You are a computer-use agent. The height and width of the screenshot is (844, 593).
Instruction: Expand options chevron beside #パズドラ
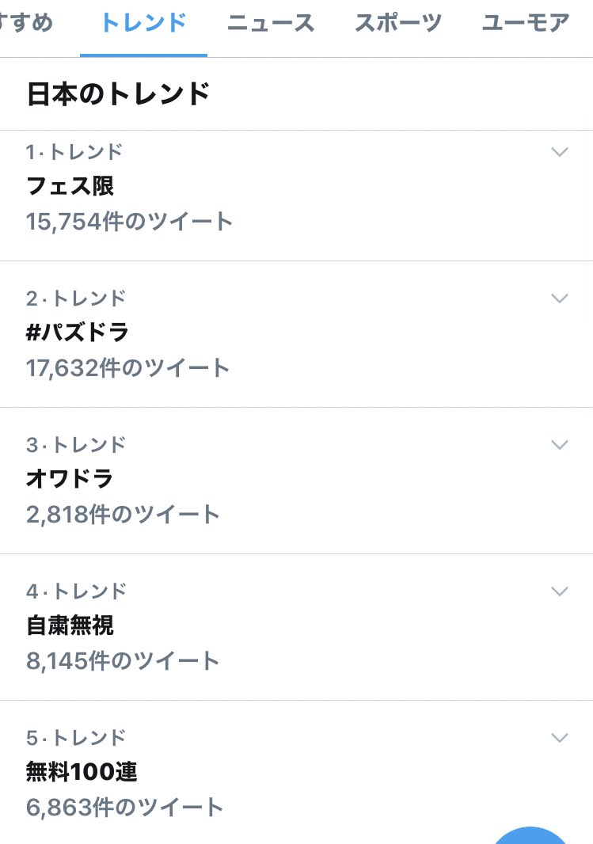click(x=560, y=298)
